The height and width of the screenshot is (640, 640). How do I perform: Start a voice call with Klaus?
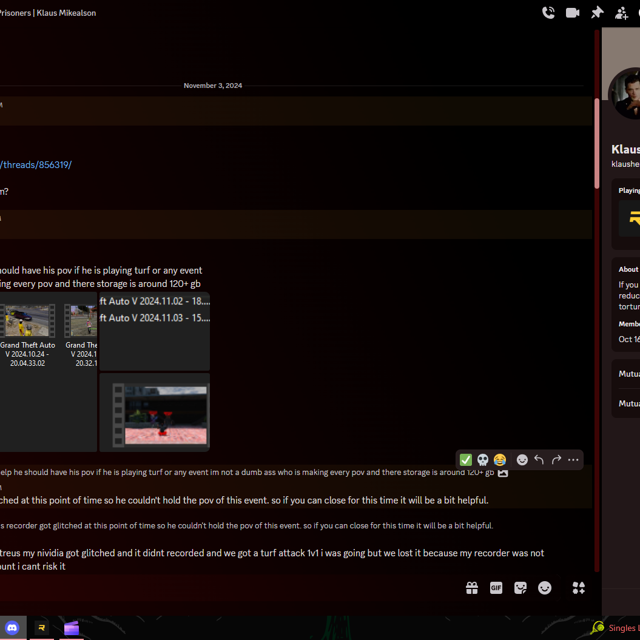pyautogui.click(x=548, y=13)
